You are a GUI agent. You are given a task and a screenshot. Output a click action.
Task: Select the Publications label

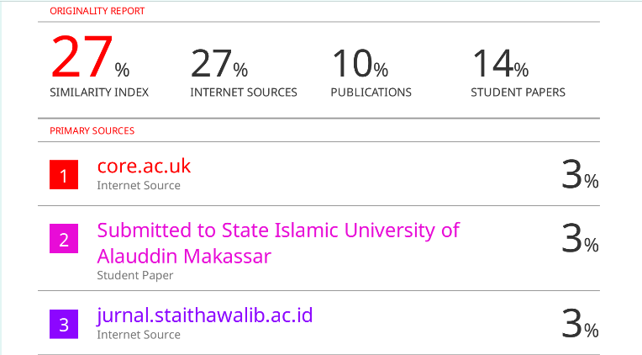[371, 93]
